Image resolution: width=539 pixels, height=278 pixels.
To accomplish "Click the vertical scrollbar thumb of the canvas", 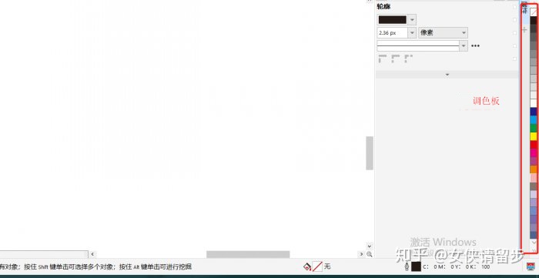I will tap(370, 153).
